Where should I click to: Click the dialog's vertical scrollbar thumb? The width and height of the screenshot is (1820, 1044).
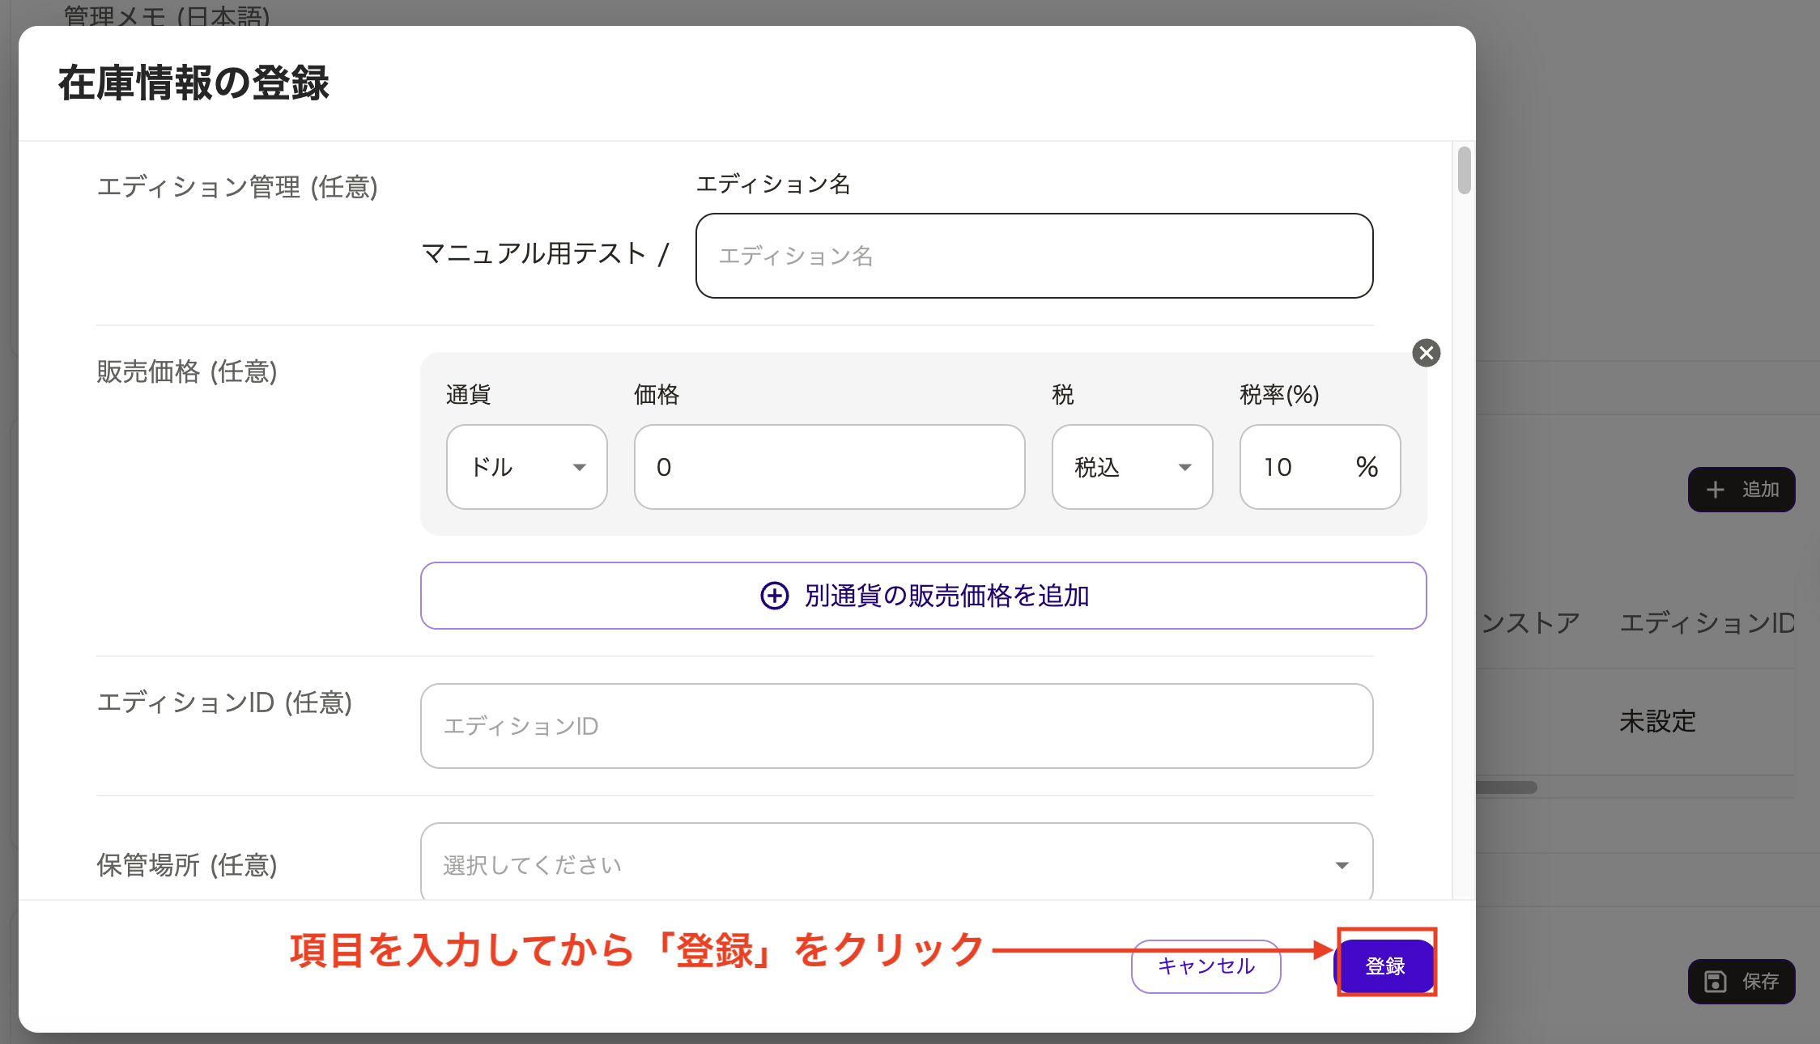coord(1464,170)
